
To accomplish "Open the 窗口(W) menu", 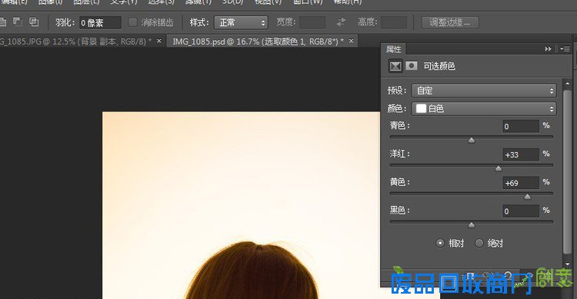I will (308, 2).
